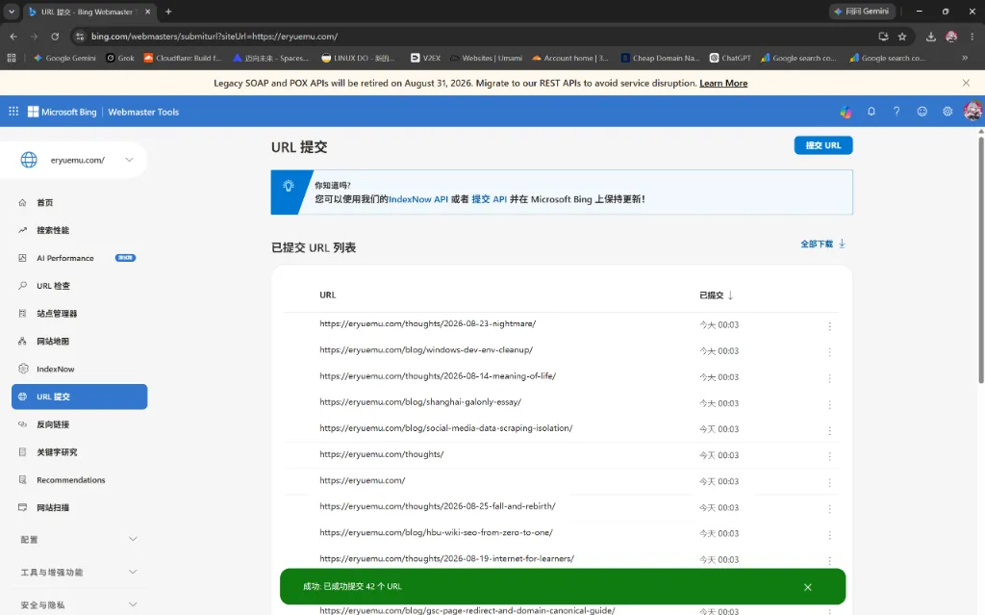The height and width of the screenshot is (615, 985).
Task: Select URL 提交 in the sidebar
Action: [x=79, y=397]
